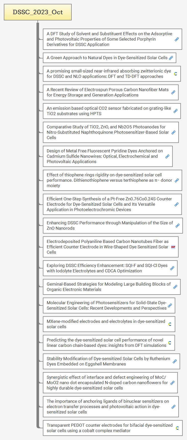
Task: Select linear carbon chain-based dyes node
Action: click(x=106, y=343)
